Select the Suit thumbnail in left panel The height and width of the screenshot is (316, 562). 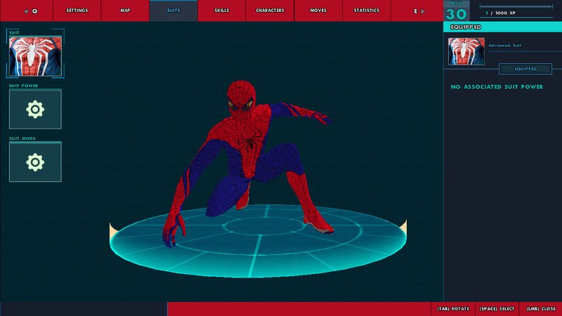(35, 57)
